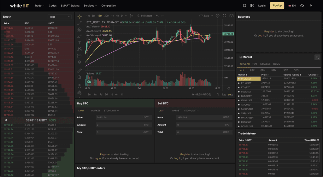Open the STOP-LIMIT dropdown in Sell BTC
The height and width of the screenshot is (177, 323).
(192, 111)
